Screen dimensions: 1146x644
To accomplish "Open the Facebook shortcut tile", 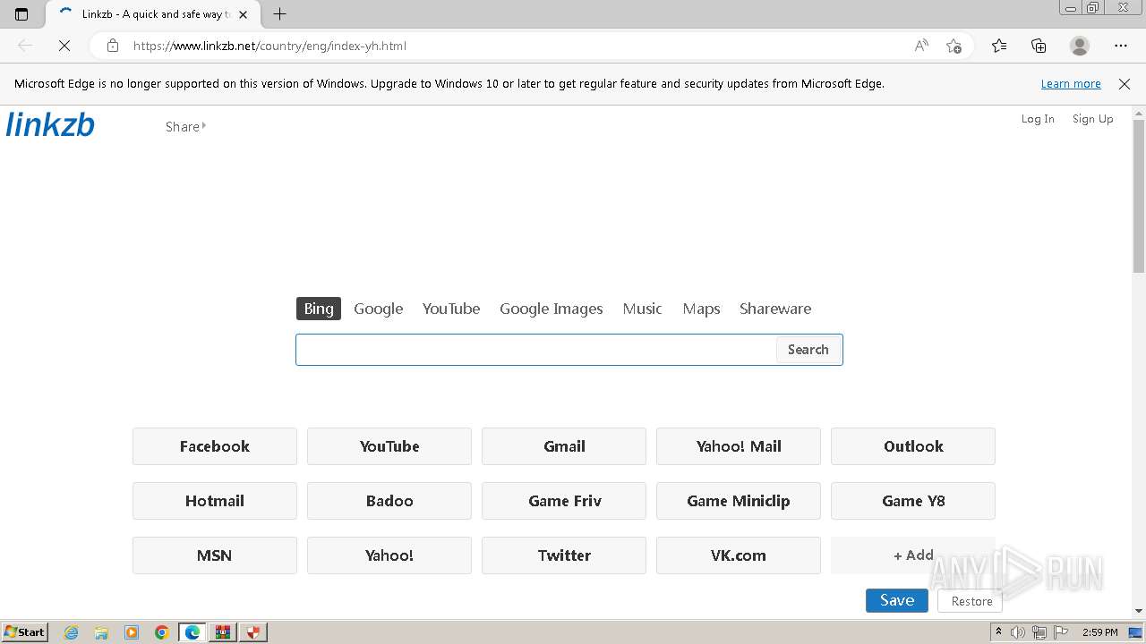I will (215, 446).
